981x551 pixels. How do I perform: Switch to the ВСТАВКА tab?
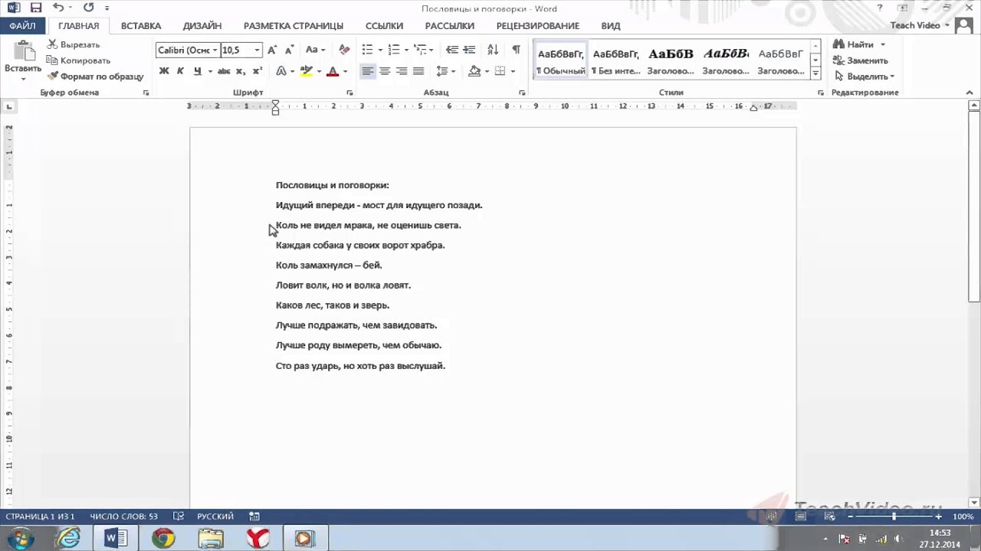coord(141,25)
